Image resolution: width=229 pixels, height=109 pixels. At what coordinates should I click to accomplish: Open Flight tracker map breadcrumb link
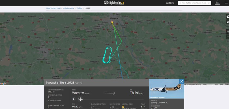pyautogui.click(x=53, y=8)
